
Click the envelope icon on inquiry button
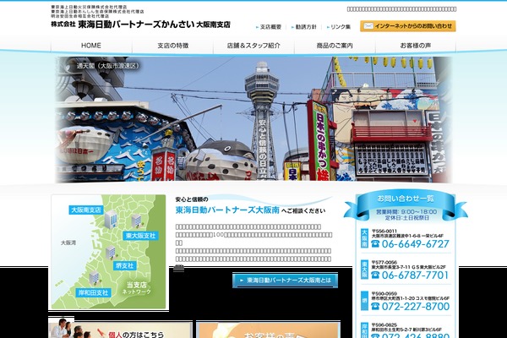(368, 26)
